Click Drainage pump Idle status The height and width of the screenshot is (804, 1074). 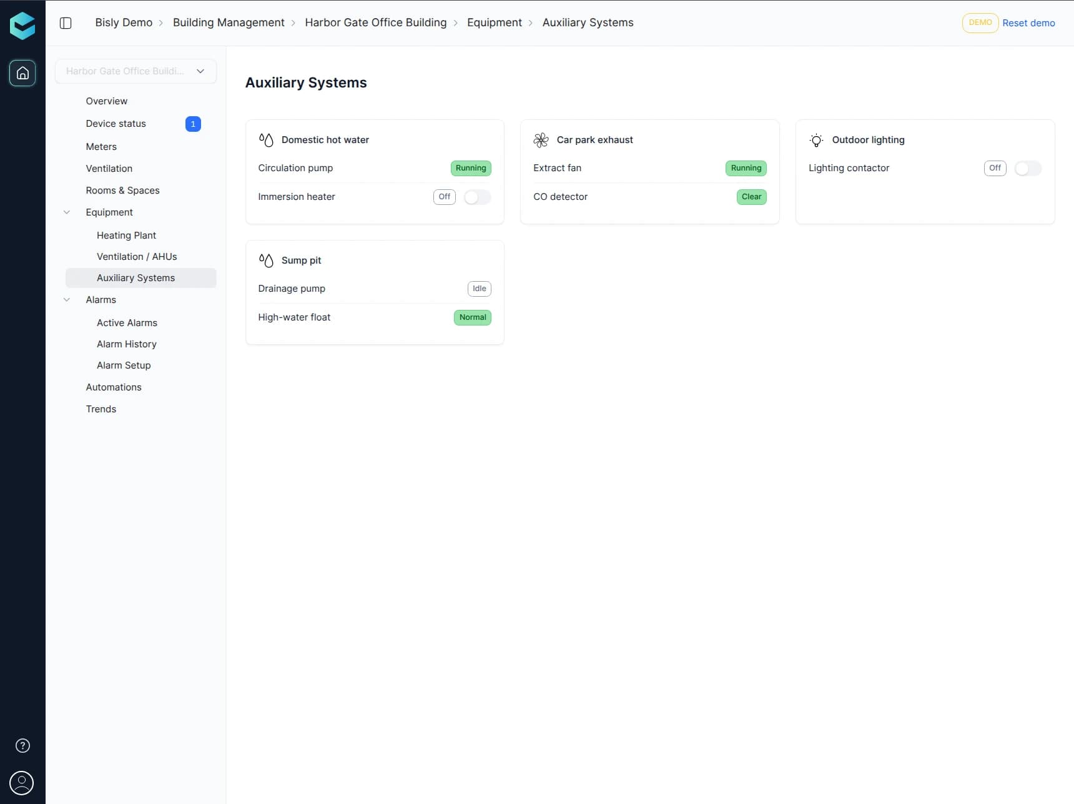coord(480,289)
